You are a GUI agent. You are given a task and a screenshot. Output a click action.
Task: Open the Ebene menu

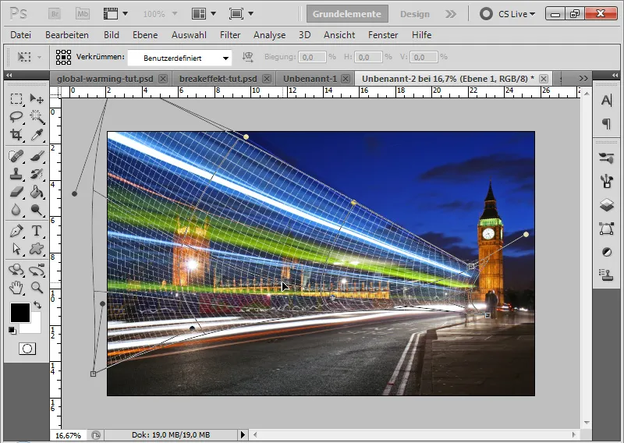point(145,35)
